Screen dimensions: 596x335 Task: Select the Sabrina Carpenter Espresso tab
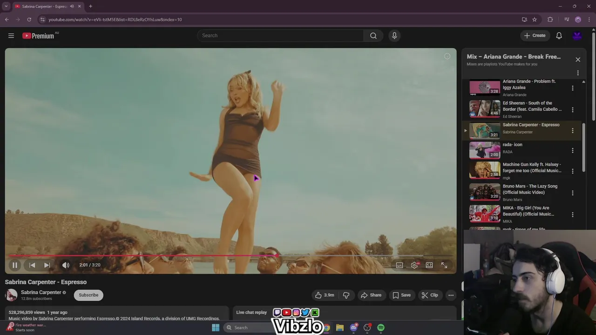(48, 7)
